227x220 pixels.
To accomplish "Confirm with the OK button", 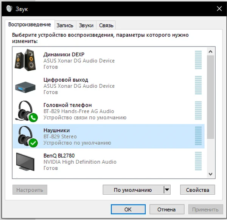I will pos(128,209).
